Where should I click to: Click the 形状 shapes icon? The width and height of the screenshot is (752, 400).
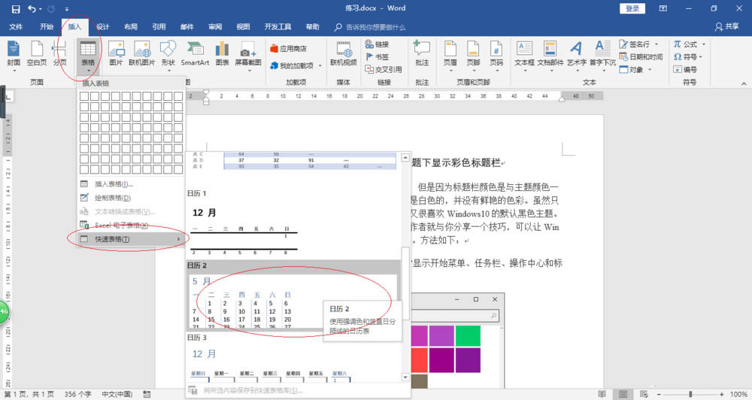[x=168, y=51]
